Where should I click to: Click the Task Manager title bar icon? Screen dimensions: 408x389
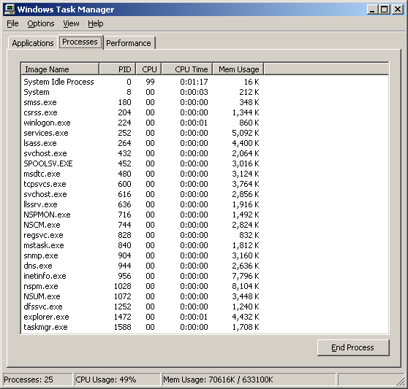(x=10, y=9)
